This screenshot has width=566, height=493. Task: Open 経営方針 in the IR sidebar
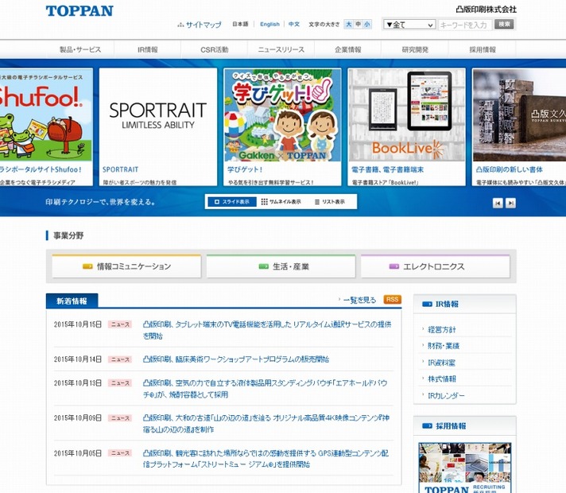(442, 329)
